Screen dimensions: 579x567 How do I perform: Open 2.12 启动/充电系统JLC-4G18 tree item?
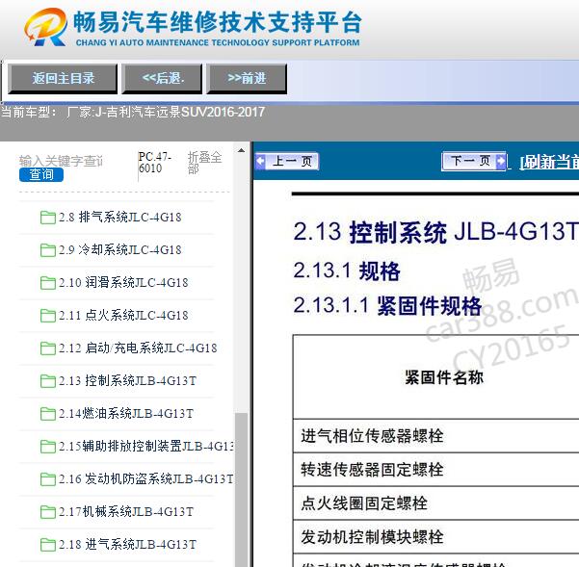click(x=138, y=348)
